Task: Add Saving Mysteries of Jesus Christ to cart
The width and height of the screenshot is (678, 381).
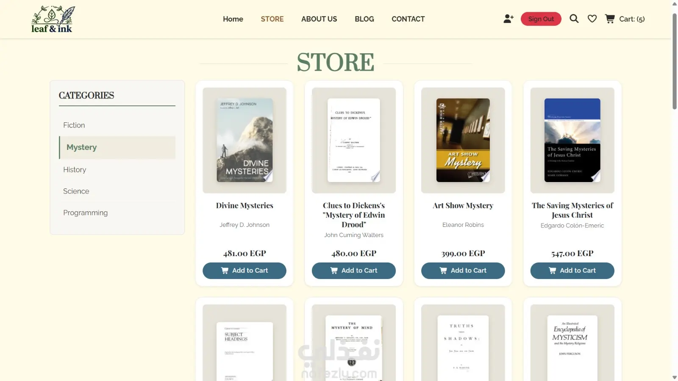Action: pos(572,271)
